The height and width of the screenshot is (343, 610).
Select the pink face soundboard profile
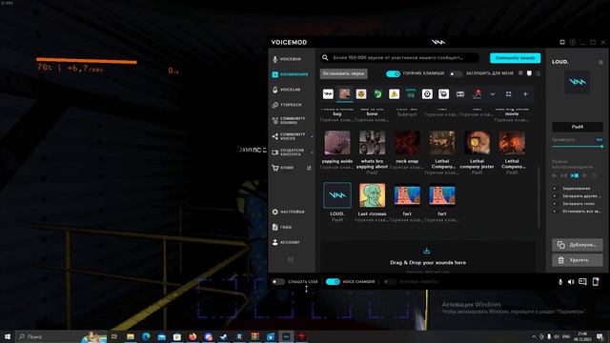(x=345, y=94)
